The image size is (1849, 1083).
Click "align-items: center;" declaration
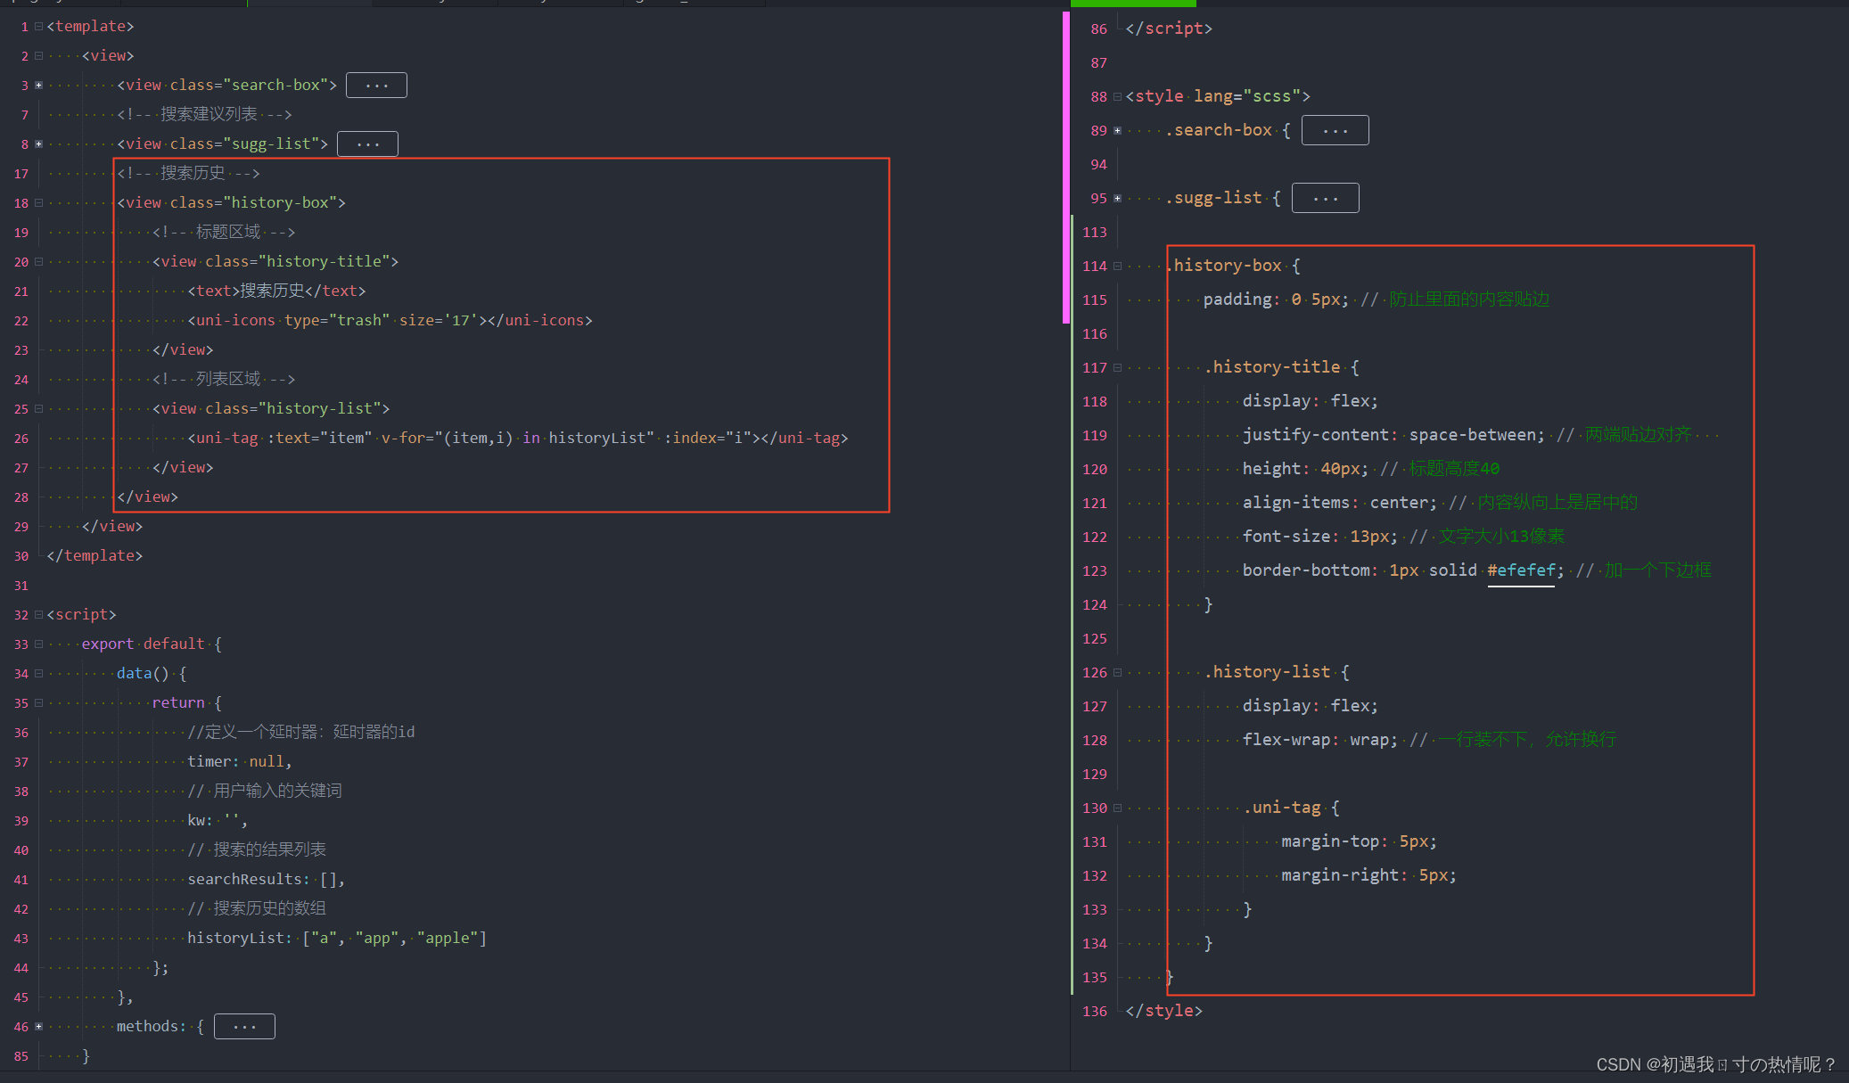click(x=1340, y=503)
